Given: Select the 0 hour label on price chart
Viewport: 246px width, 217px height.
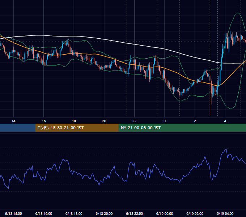Looking at the screenshot, I should tap(165, 121).
